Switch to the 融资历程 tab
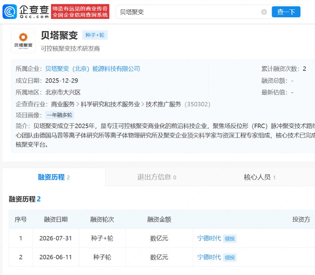The height and width of the screenshot is (275, 315). [54, 177]
